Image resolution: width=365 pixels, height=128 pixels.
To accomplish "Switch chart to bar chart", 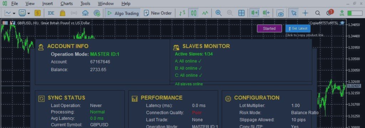I will [x=182, y=13].
